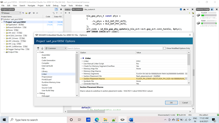The width and height of the screenshot is (219, 123).
Task: Click the project options icon beside the yellow folder
Action: click(29, 13)
